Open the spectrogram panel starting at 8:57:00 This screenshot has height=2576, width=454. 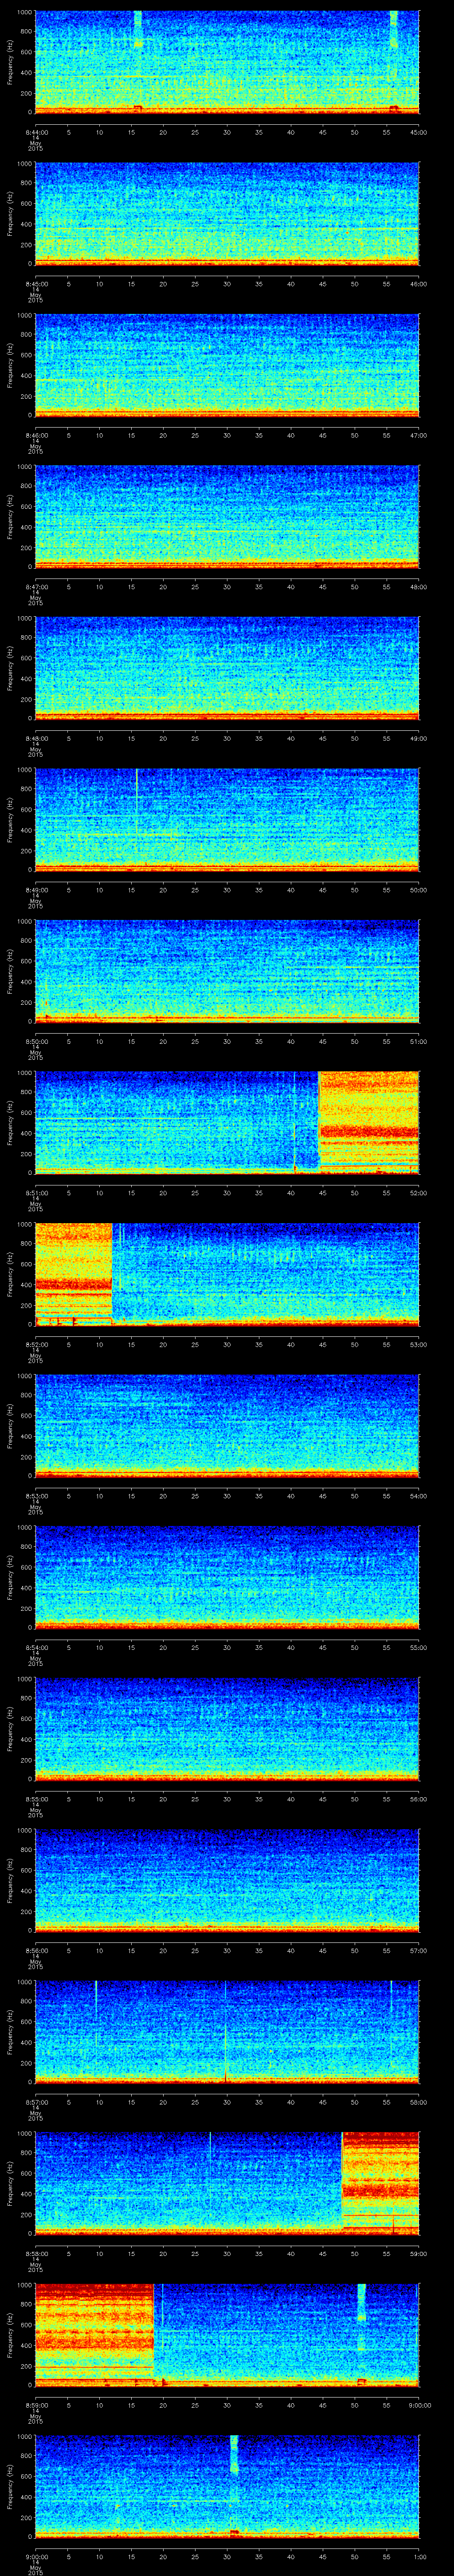click(227, 2032)
